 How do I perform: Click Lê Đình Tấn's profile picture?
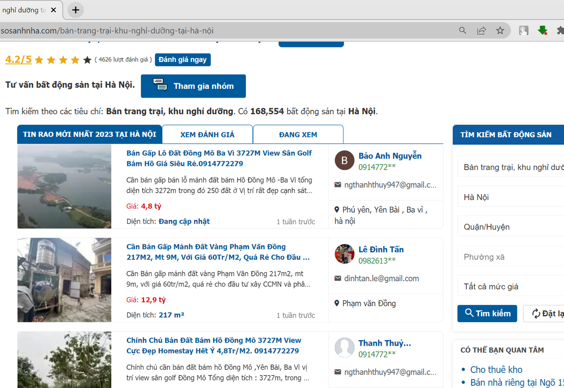pyautogui.click(x=344, y=254)
